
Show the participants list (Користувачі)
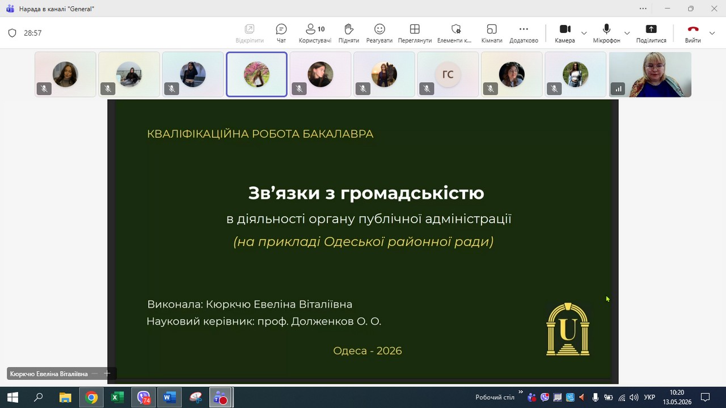[x=315, y=33]
